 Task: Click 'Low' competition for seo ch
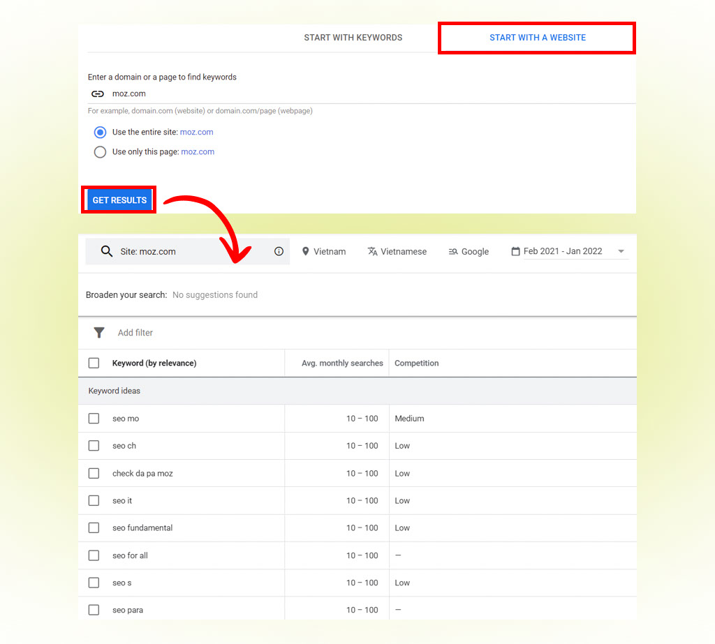tap(402, 446)
